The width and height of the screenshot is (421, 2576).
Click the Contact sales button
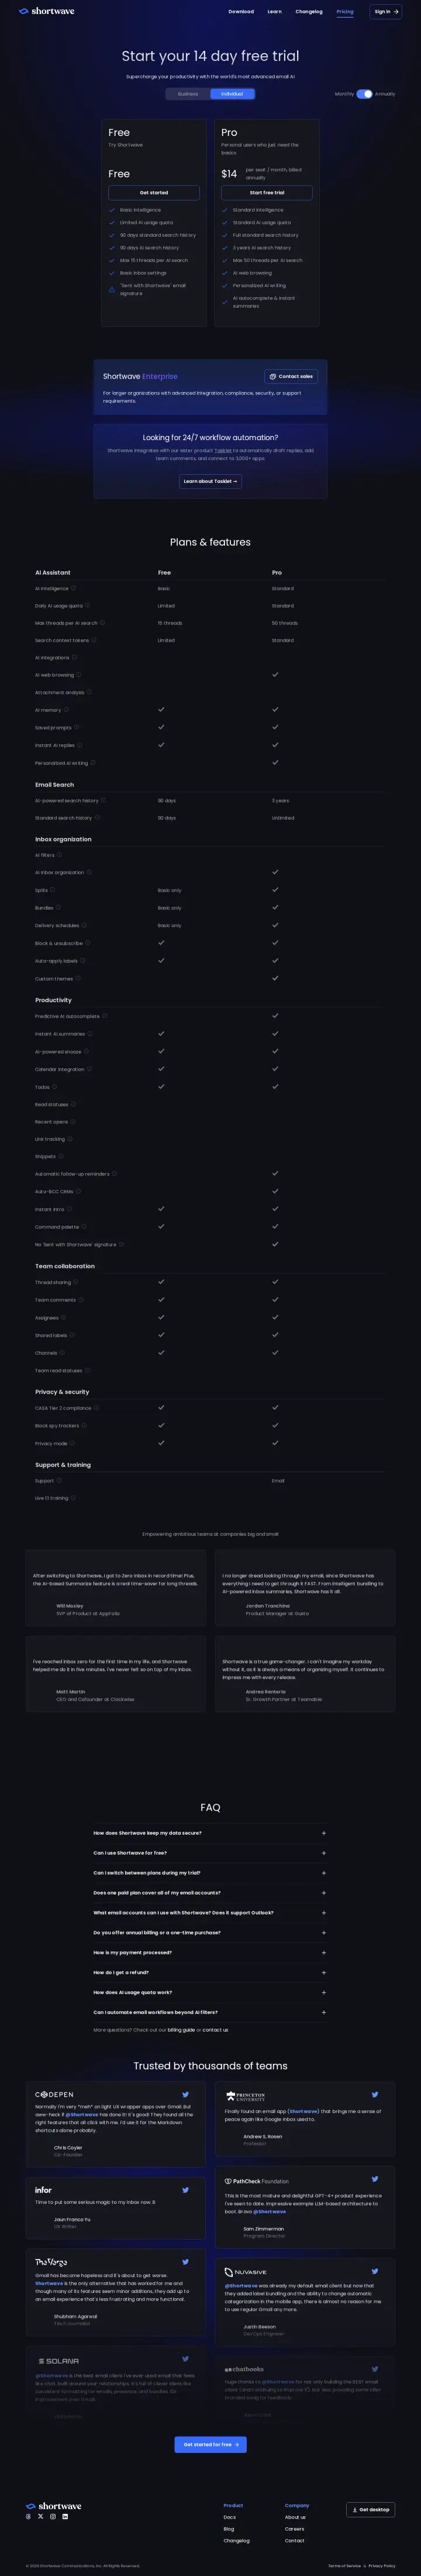point(291,376)
